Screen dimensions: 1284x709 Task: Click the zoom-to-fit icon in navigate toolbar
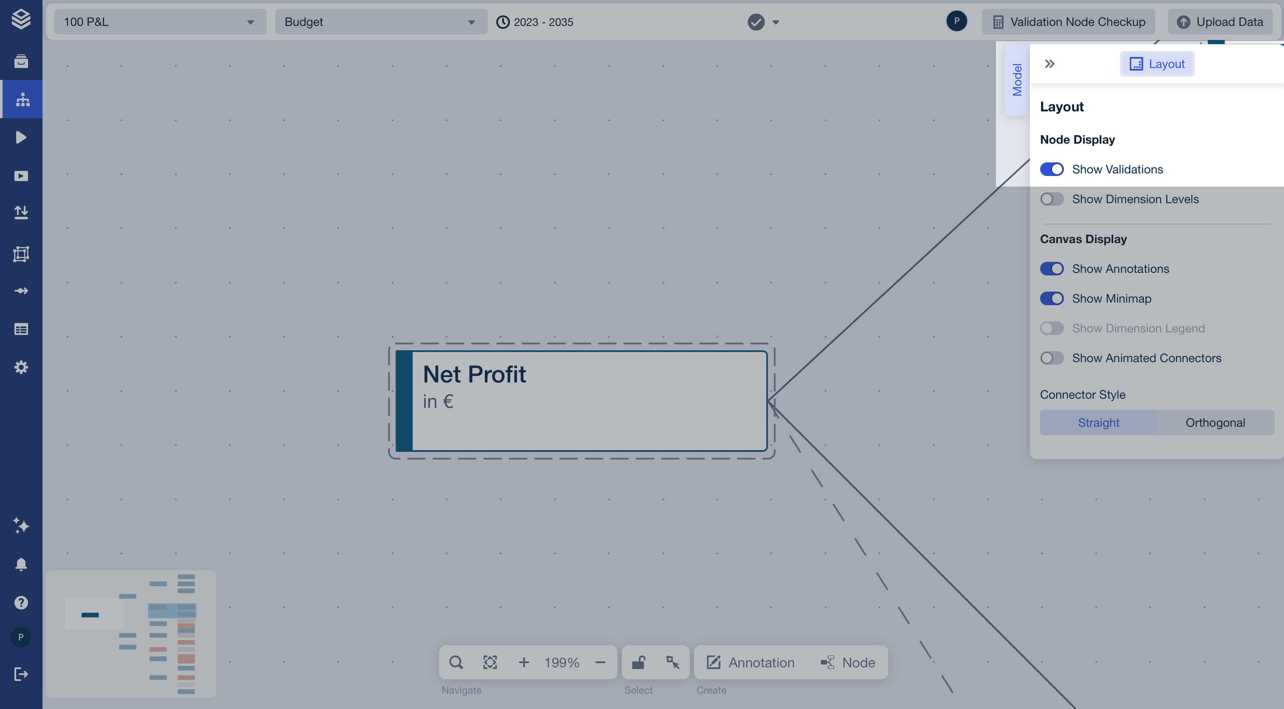point(489,662)
